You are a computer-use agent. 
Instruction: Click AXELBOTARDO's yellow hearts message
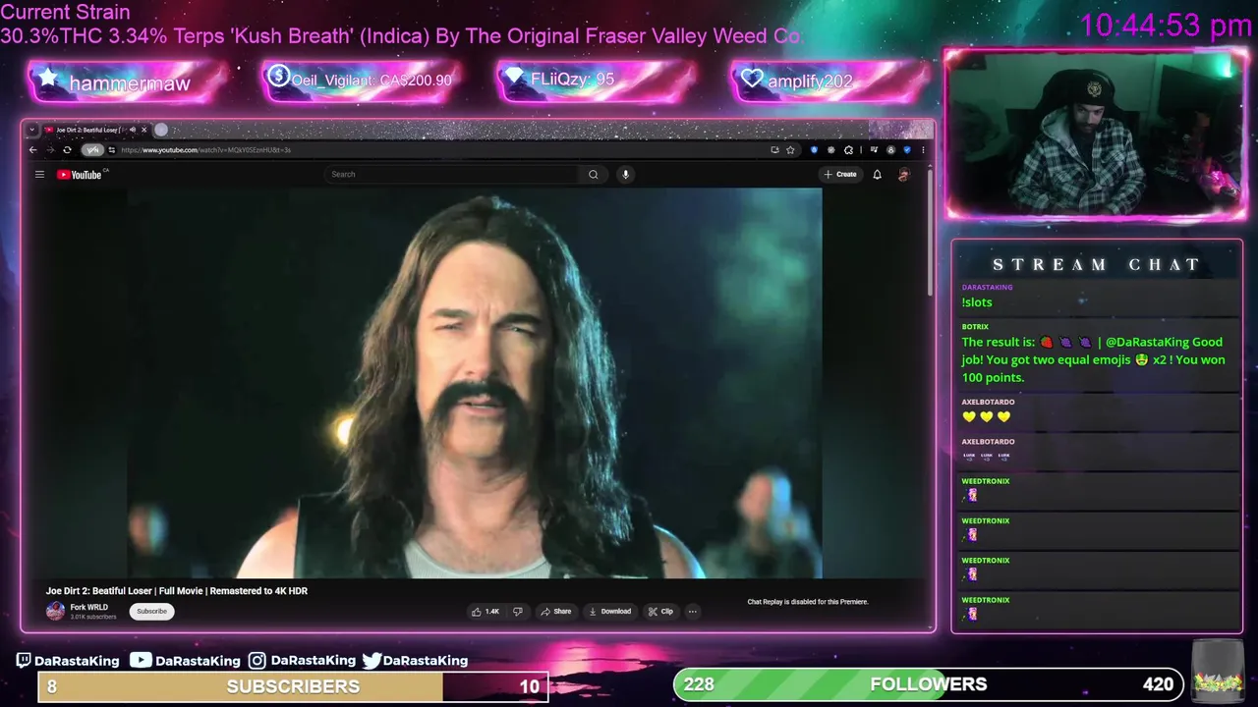[986, 417]
